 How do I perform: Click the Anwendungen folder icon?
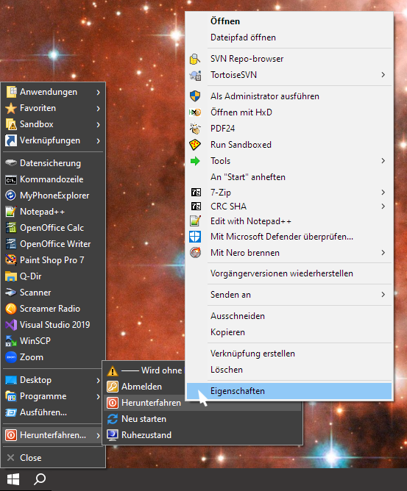[x=11, y=92]
